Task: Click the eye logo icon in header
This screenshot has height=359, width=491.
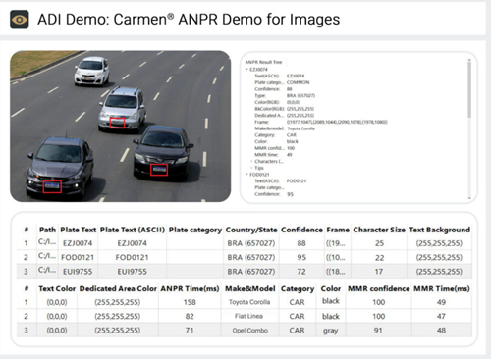Action: point(20,20)
